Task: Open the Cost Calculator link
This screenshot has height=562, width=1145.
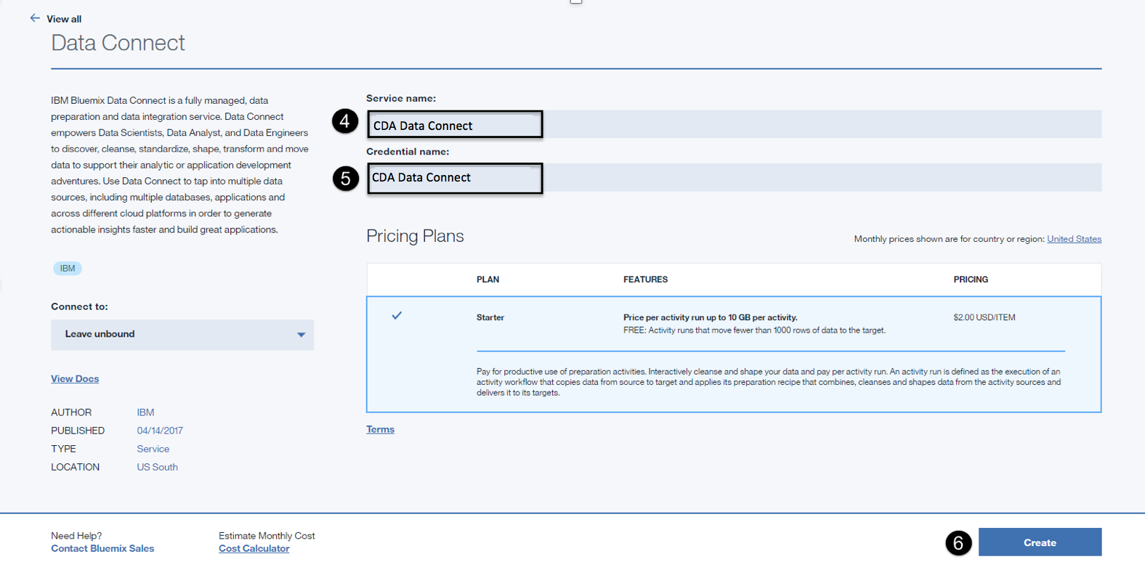Action: coord(254,548)
